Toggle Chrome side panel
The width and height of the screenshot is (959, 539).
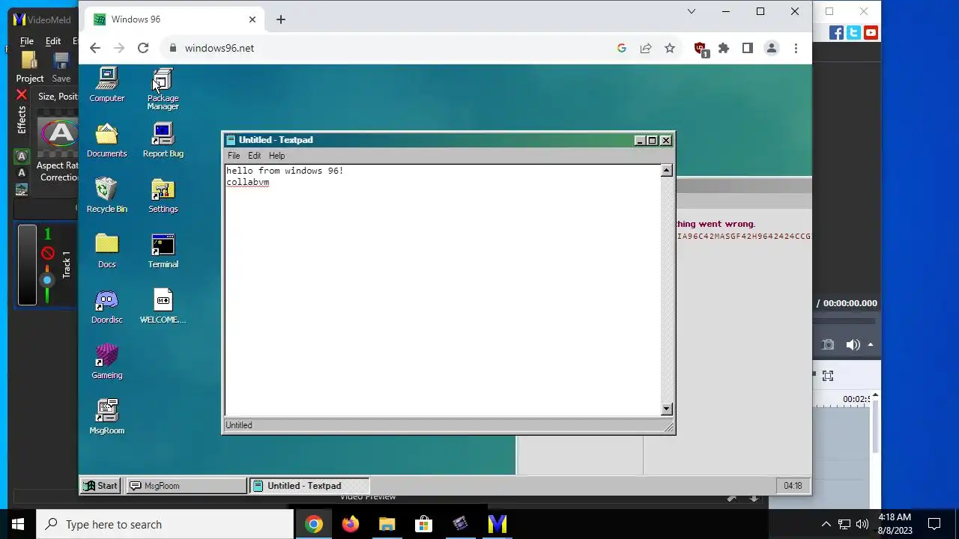tap(747, 48)
